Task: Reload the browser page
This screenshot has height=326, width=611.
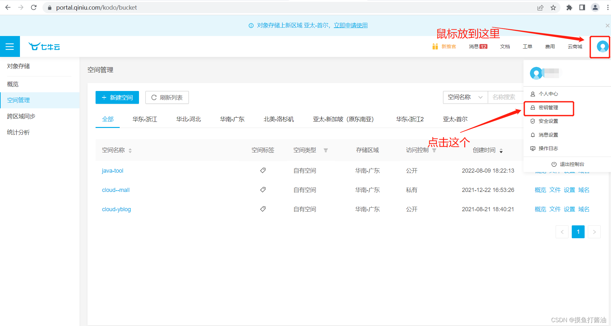Action: tap(33, 7)
